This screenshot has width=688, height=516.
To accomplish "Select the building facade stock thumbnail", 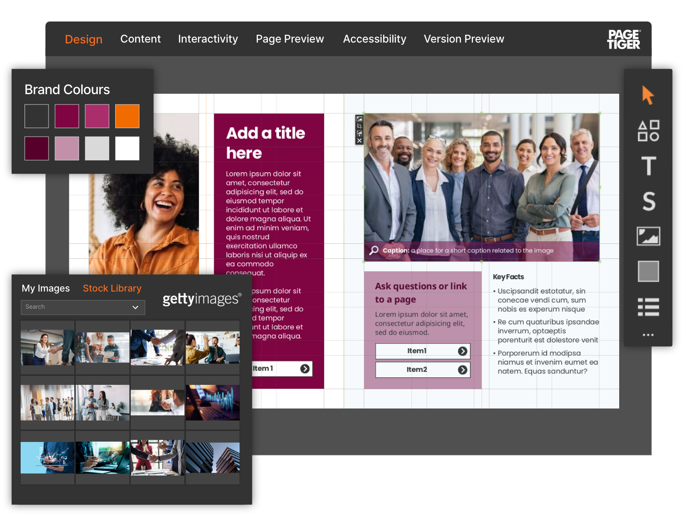I will (x=212, y=458).
